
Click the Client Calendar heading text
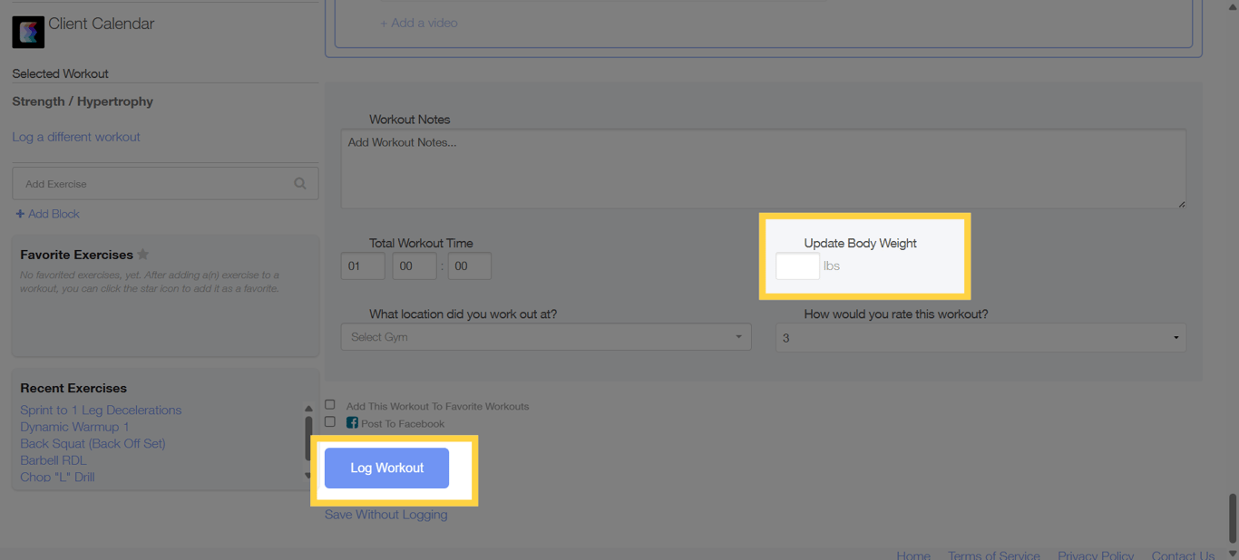pos(102,24)
